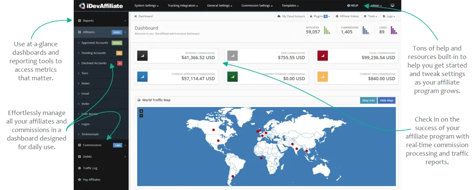Screen dimensions: 475x190
Task: Click the Traffic Log sidebar icon
Action: pyautogui.click(x=79, y=168)
